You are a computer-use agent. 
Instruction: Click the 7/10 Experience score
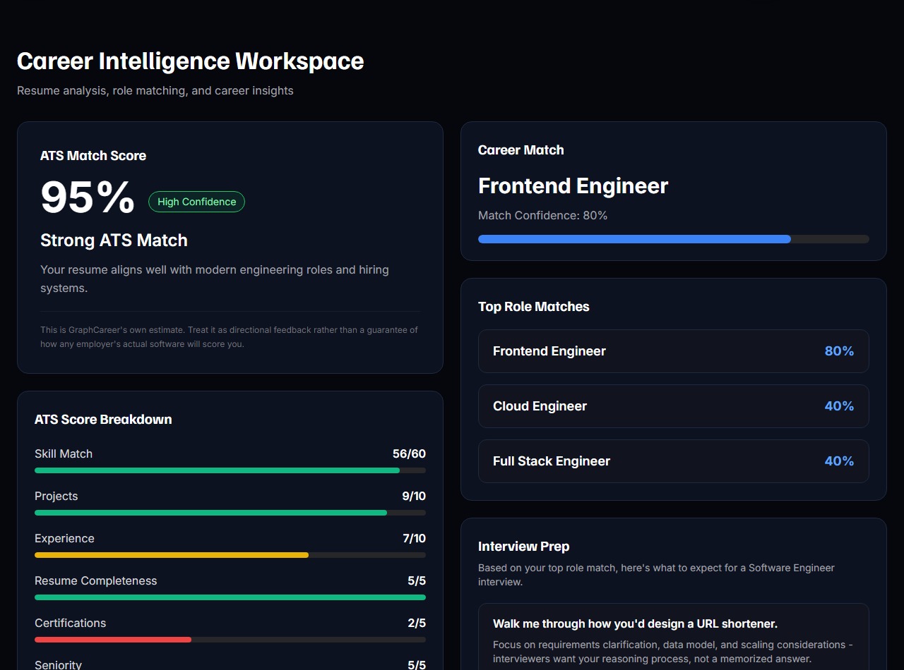pyautogui.click(x=414, y=538)
